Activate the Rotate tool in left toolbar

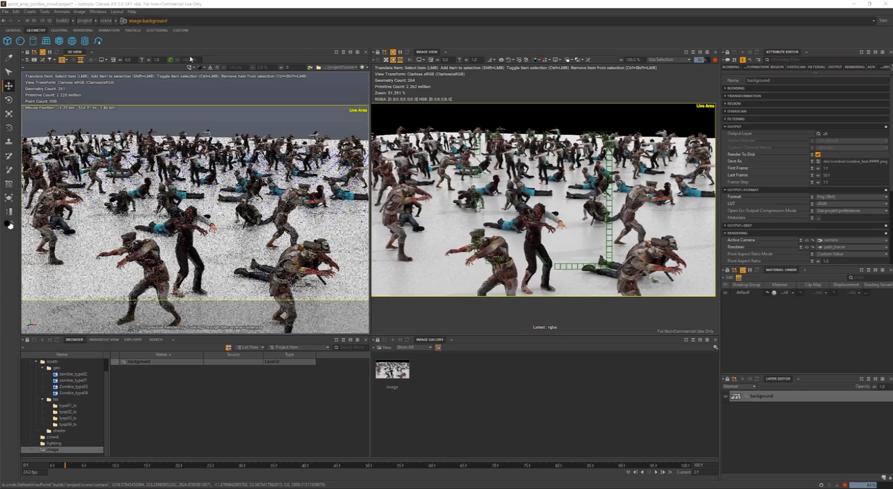coord(9,100)
